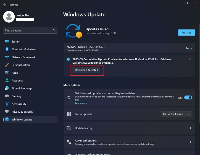Image resolution: width=200 pixels, height=155 pixels.
Task: Click the Accessibility figure icon
Action: [7, 104]
